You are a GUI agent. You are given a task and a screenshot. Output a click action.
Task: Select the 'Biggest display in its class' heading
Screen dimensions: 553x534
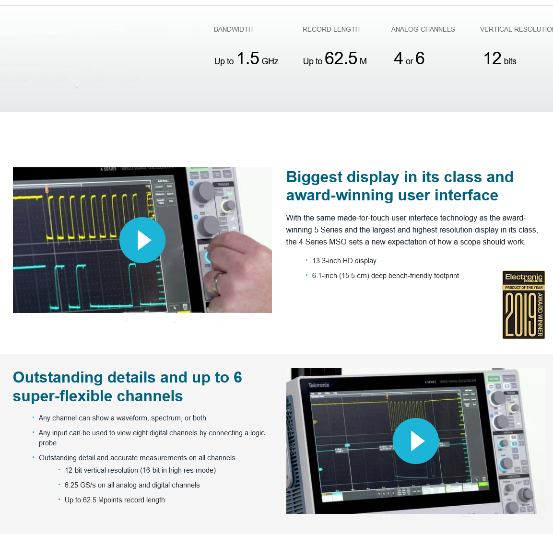(x=400, y=186)
